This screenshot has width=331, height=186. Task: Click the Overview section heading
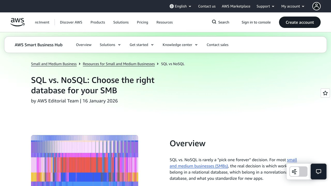click(x=187, y=143)
